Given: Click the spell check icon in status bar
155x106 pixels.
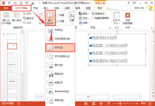Looking at the screenshot, I should (19, 103).
